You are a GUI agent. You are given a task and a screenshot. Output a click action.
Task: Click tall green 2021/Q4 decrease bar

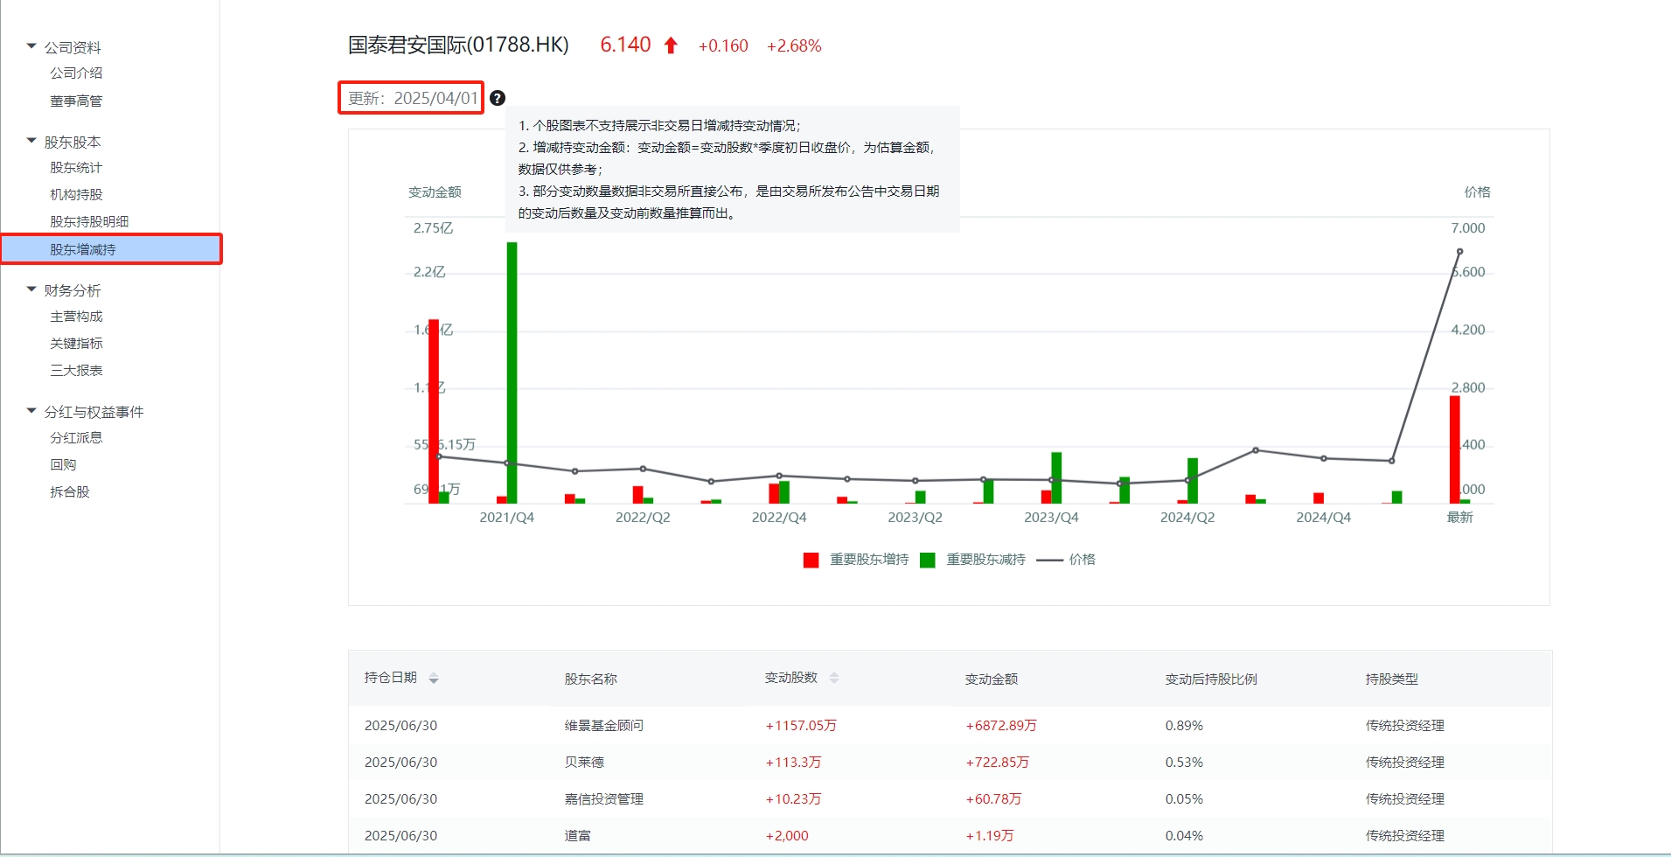point(512,373)
